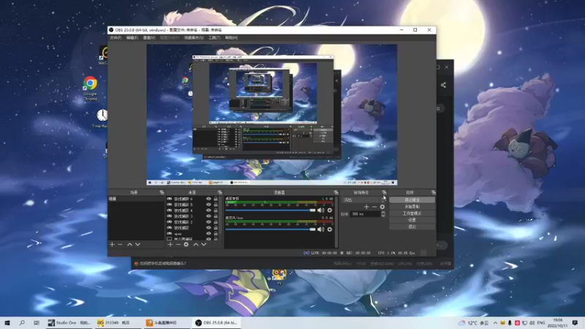Click the share icon in the window behind OBS

tap(443, 85)
